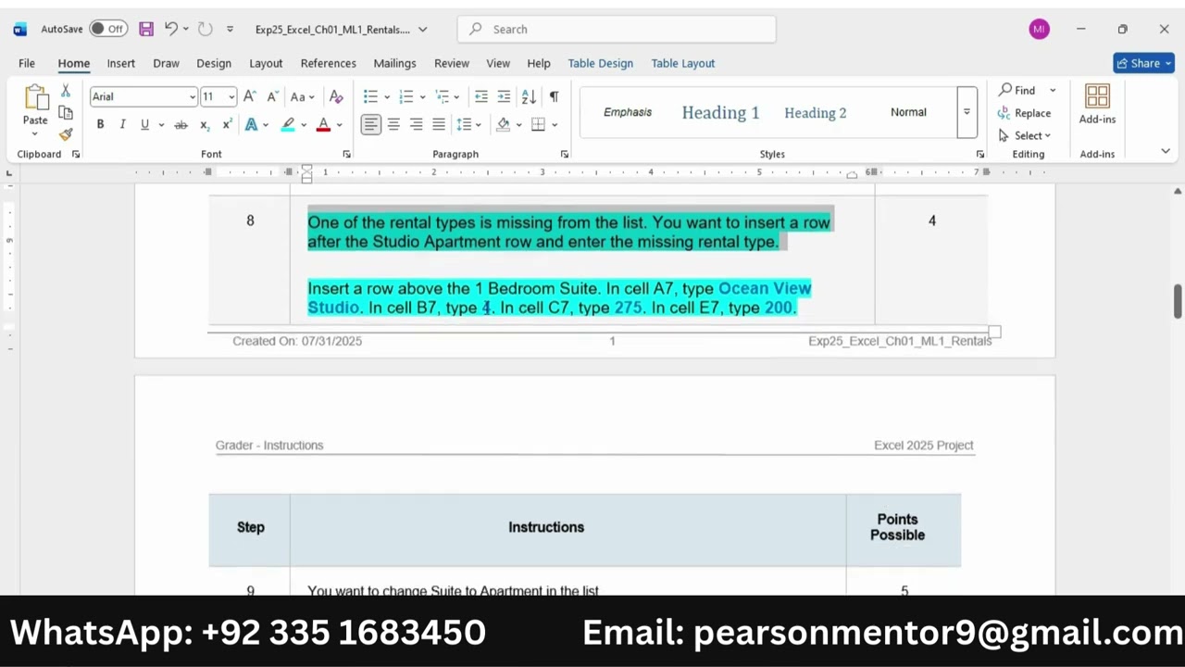Open Change Case dropdown
Viewport: 1185px width, 667px height.
(302, 96)
